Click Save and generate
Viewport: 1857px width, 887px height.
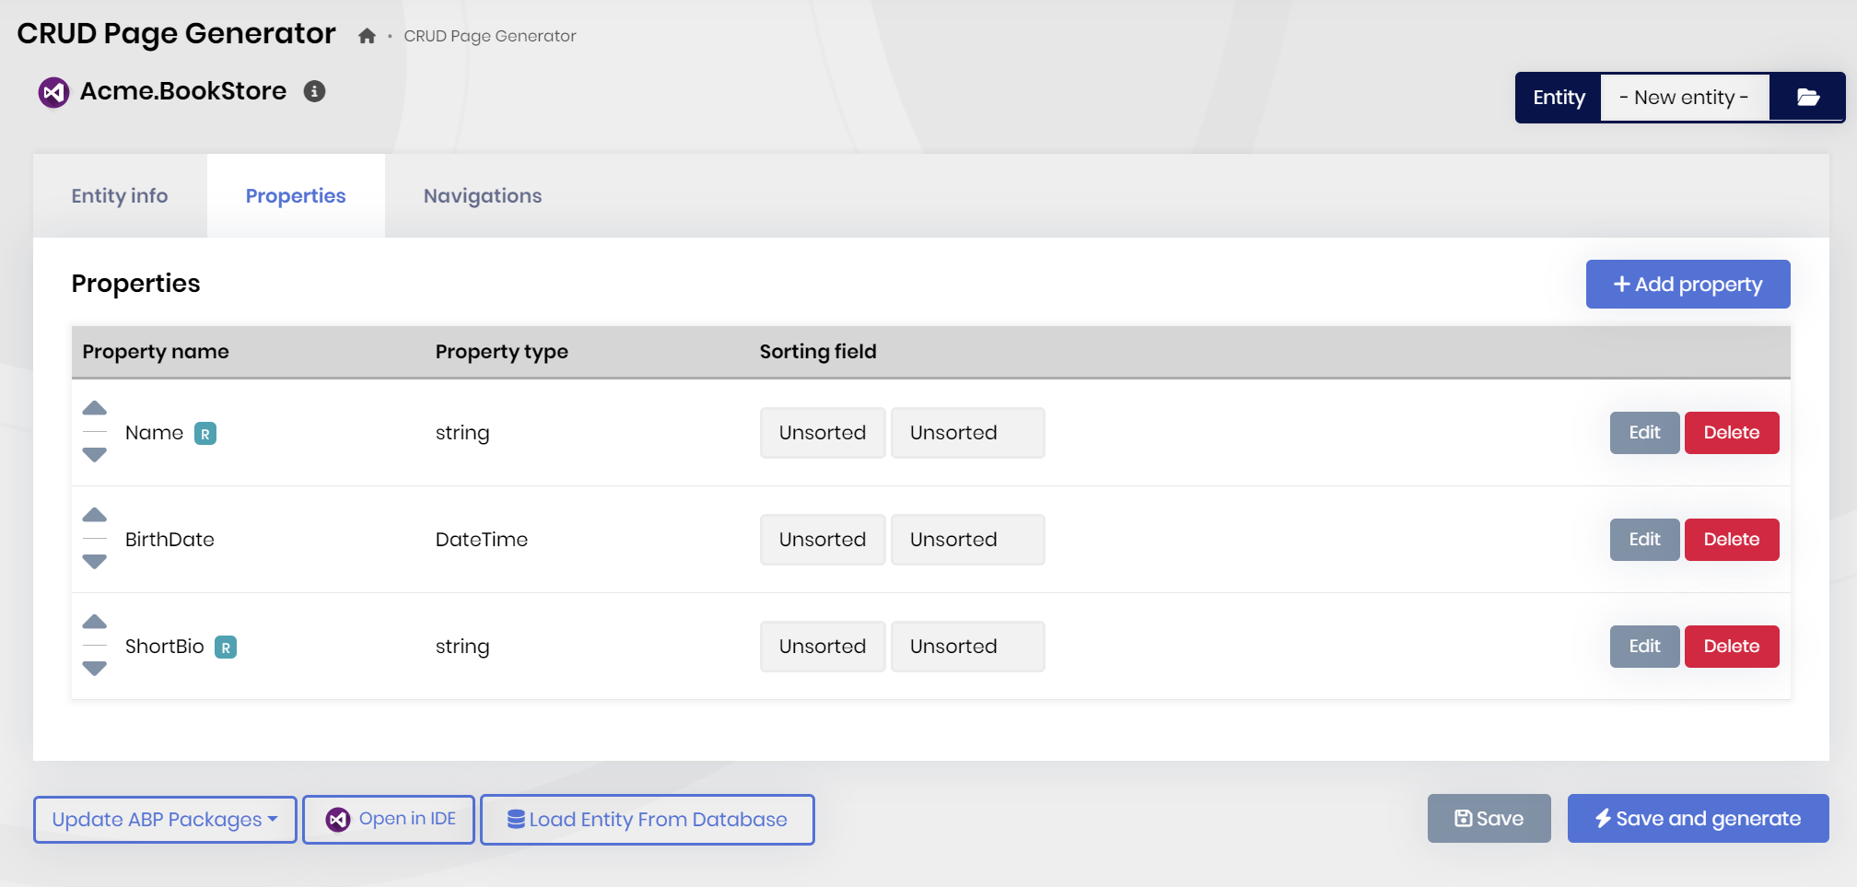[x=1698, y=819]
